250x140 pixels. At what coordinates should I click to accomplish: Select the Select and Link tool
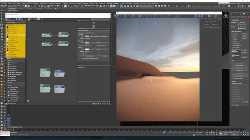9,6
